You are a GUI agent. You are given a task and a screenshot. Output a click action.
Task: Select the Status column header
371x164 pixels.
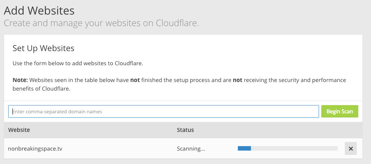[185, 130]
